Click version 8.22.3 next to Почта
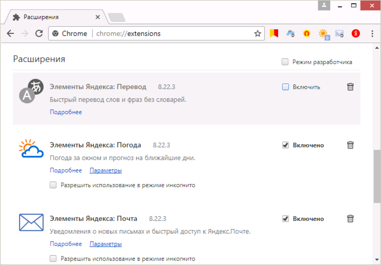 [157, 219]
